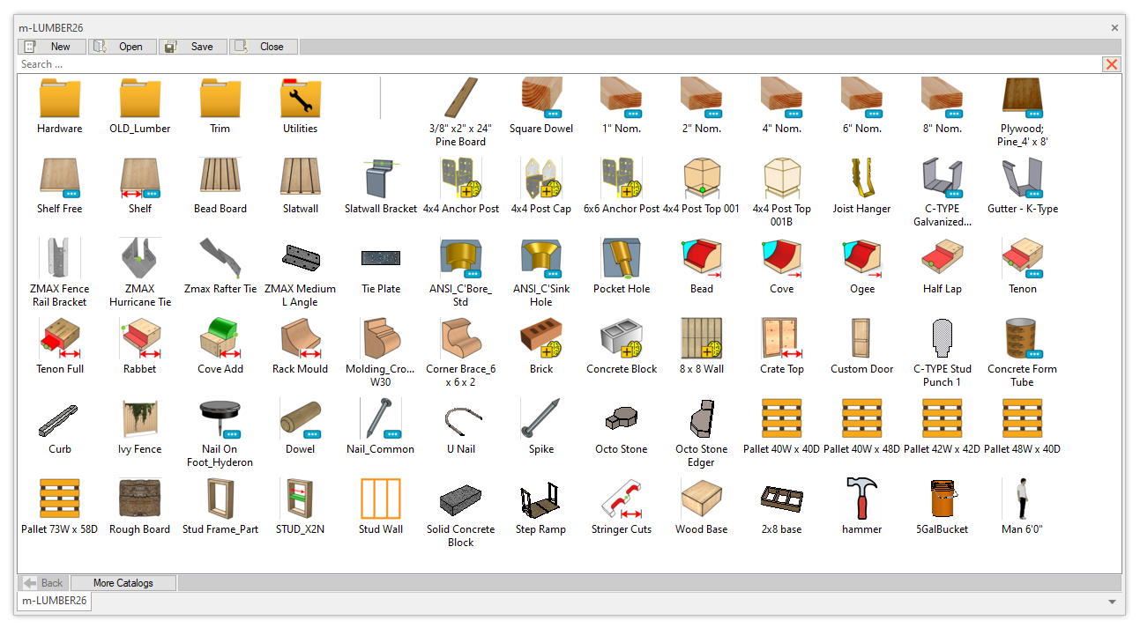Viewport: 1140px width, 628px height.
Task: Click the New catalog button
Action: [53, 47]
